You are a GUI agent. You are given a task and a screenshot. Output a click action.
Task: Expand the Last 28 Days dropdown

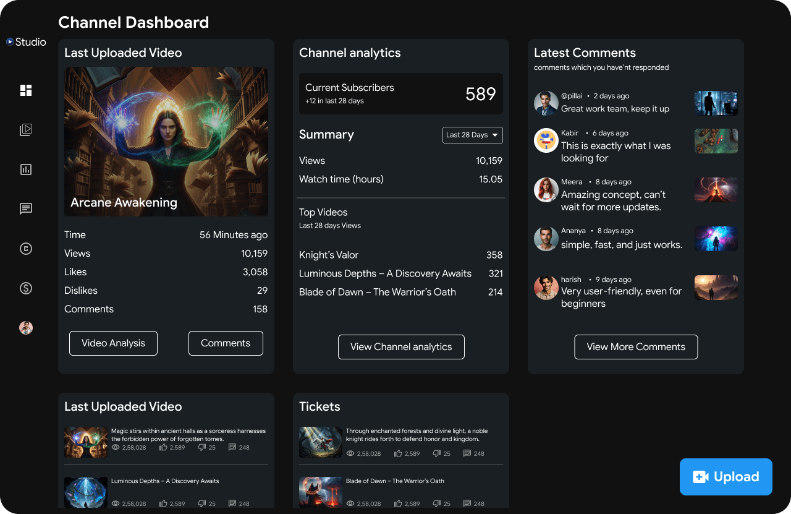(x=473, y=135)
